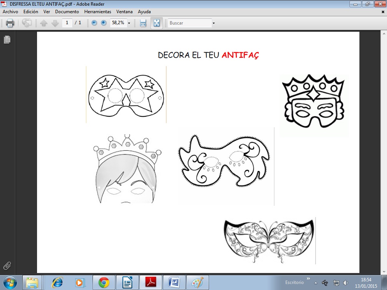This screenshot has height=290, width=387.
Task: Click the Ayuda menu item
Action: [144, 12]
